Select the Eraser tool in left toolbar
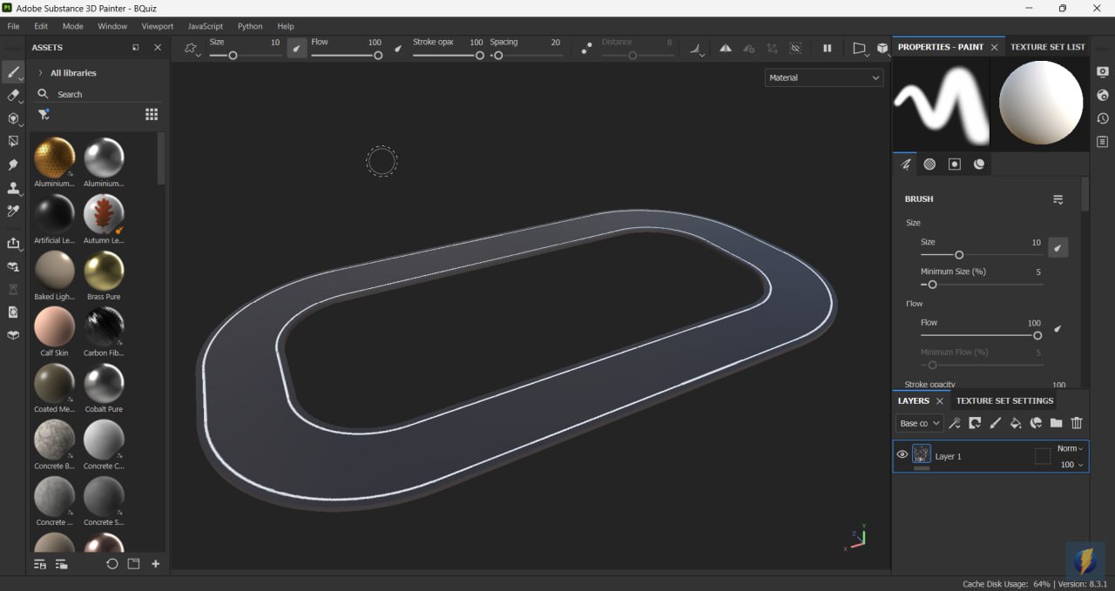 tap(13, 95)
